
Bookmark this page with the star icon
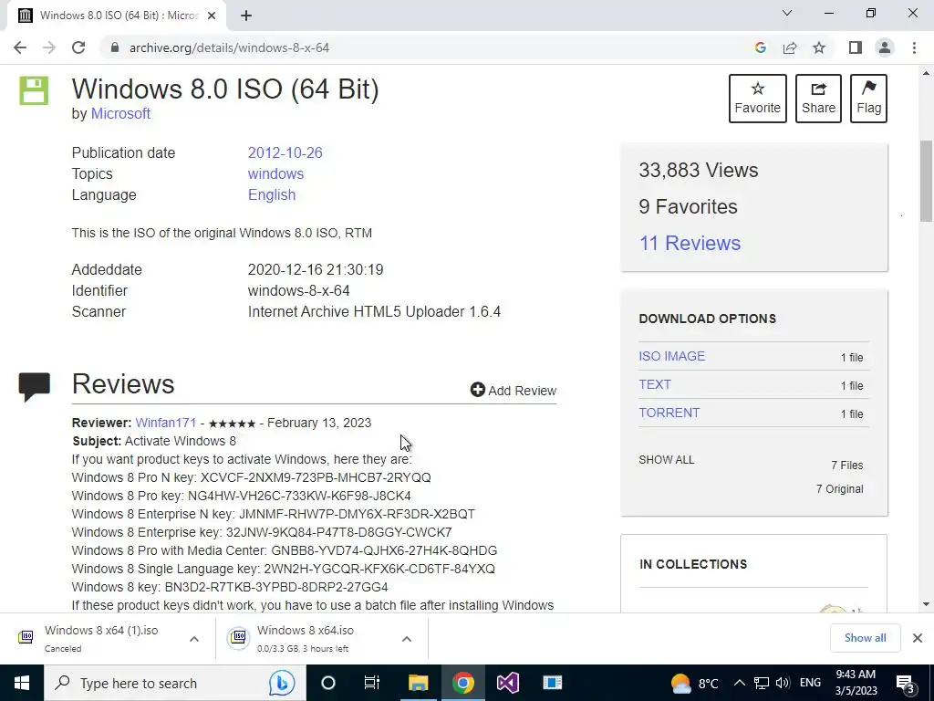(x=819, y=47)
